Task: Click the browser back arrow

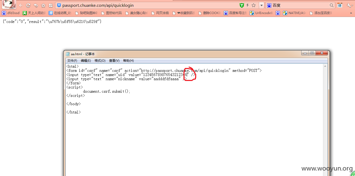Action: point(21,5)
